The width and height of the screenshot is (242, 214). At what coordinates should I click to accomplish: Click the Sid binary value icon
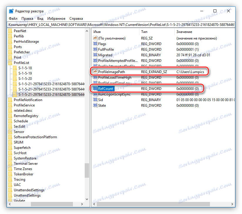tap(95, 100)
